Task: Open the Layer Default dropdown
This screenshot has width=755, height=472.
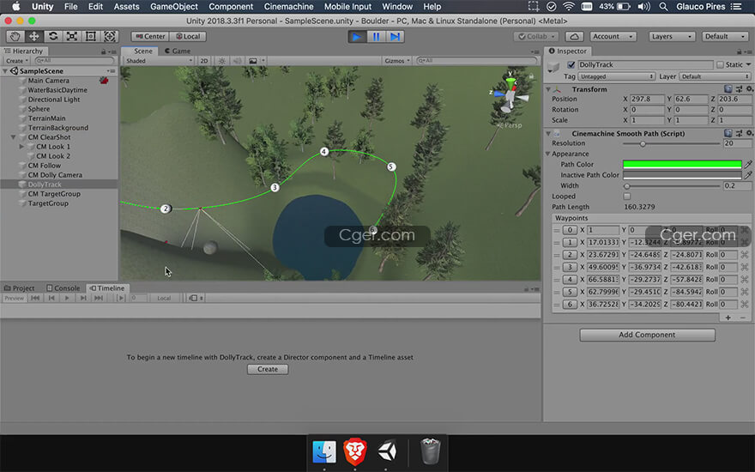Action: 715,76
